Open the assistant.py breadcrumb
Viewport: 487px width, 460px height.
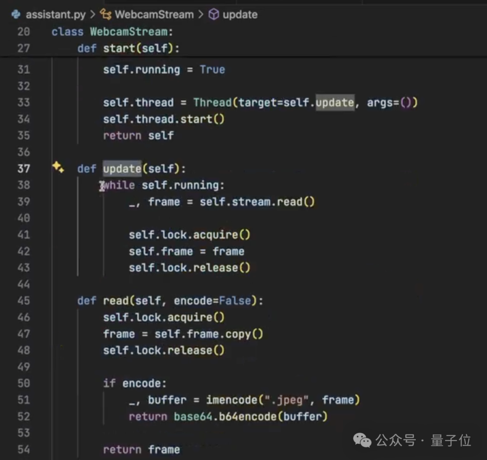tap(55, 14)
